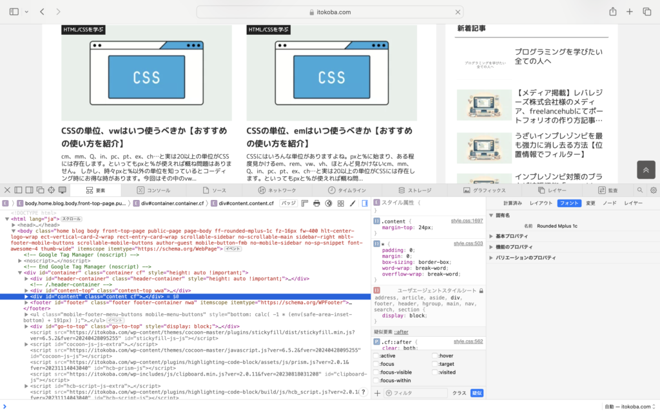Open the sidebar menu dropdown chevron
This screenshot has height=413, width=660.
(26, 12)
